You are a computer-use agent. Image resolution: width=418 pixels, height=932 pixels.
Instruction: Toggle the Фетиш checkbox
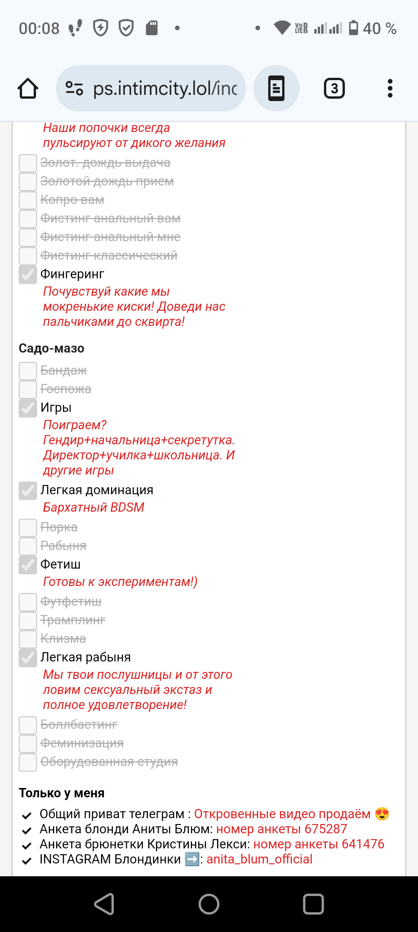point(28,565)
